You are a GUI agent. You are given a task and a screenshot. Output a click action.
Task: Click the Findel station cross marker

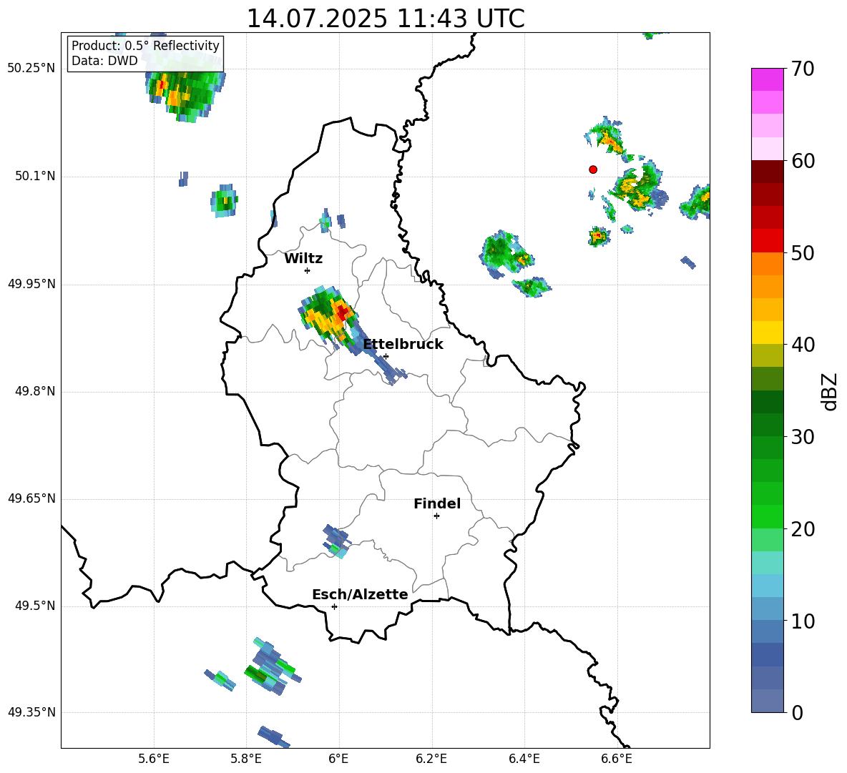436,516
